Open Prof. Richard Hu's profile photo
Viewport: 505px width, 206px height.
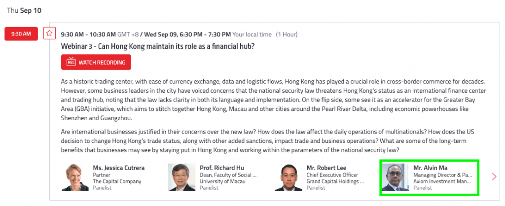point(182,177)
